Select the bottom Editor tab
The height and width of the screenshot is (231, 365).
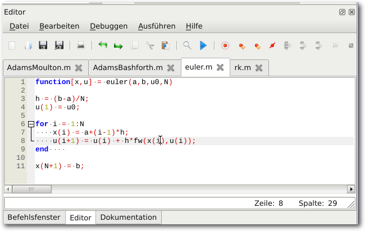pos(80,218)
